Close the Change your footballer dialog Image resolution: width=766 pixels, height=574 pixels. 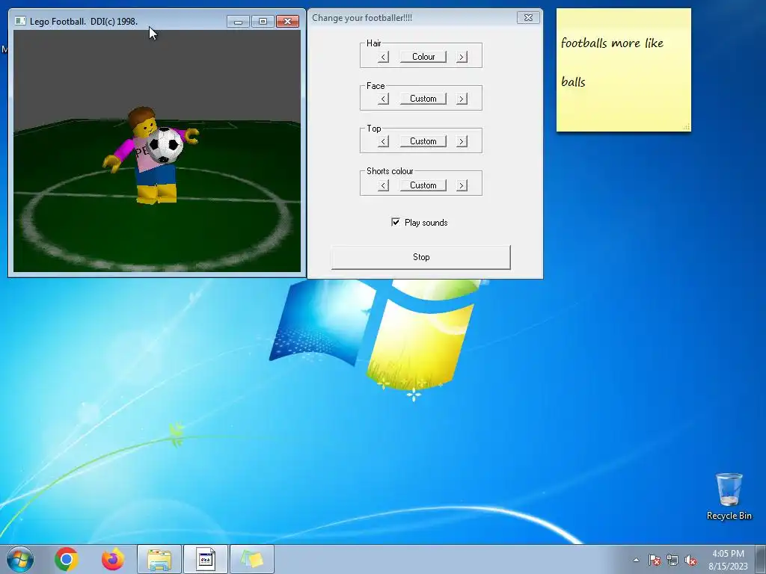coord(528,18)
